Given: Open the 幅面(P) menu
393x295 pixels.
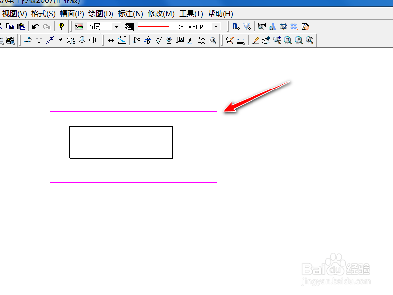Looking at the screenshot, I should pyautogui.click(x=72, y=14).
